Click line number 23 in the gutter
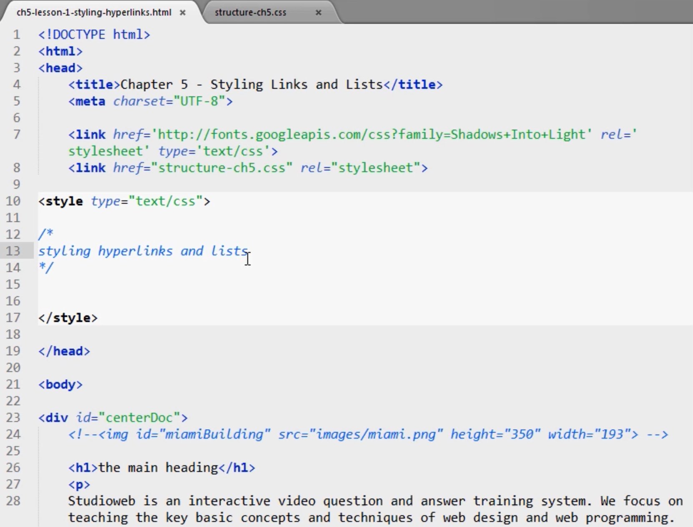Image resolution: width=693 pixels, height=527 pixels. (x=13, y=418)
